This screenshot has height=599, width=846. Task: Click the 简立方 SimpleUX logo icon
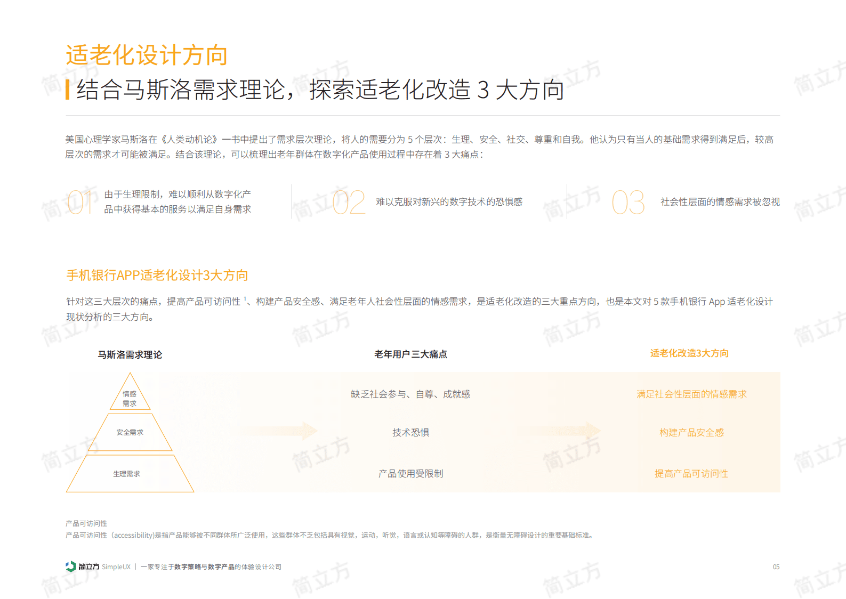tap(71, 566)
